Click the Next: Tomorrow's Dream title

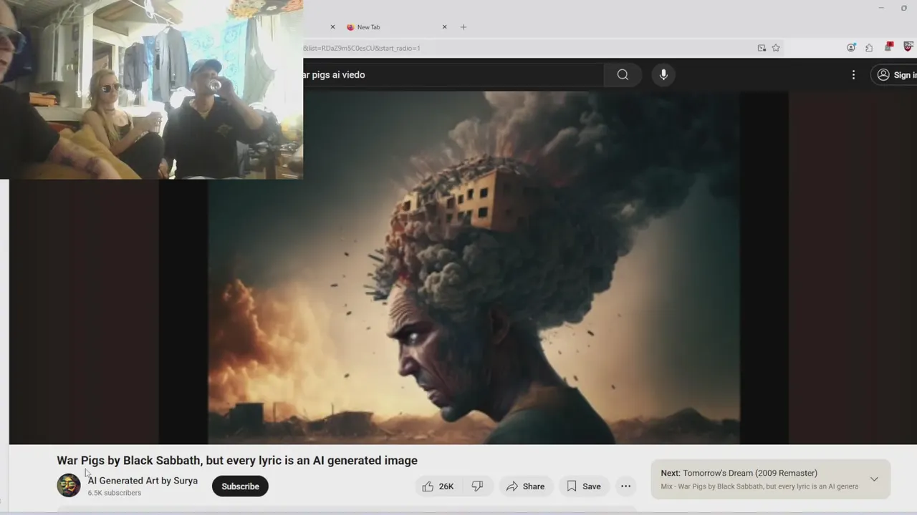point(739,473)
